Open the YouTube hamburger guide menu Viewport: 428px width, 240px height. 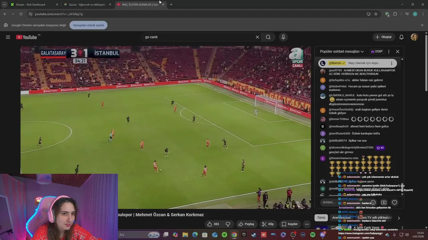pos(8,37)
